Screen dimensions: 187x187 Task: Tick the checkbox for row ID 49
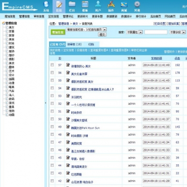(52, 127)
